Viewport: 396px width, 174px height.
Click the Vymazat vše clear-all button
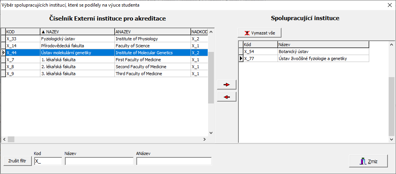click(259, 33)
